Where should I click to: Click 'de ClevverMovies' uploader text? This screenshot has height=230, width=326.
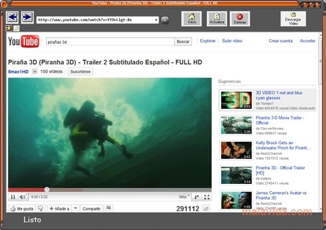[x=270, y=128]
